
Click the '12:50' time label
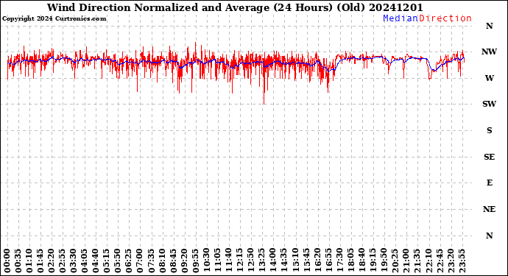pos(251,261)
